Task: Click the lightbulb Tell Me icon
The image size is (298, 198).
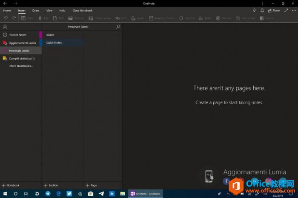Action: click(x=254, y=11)
